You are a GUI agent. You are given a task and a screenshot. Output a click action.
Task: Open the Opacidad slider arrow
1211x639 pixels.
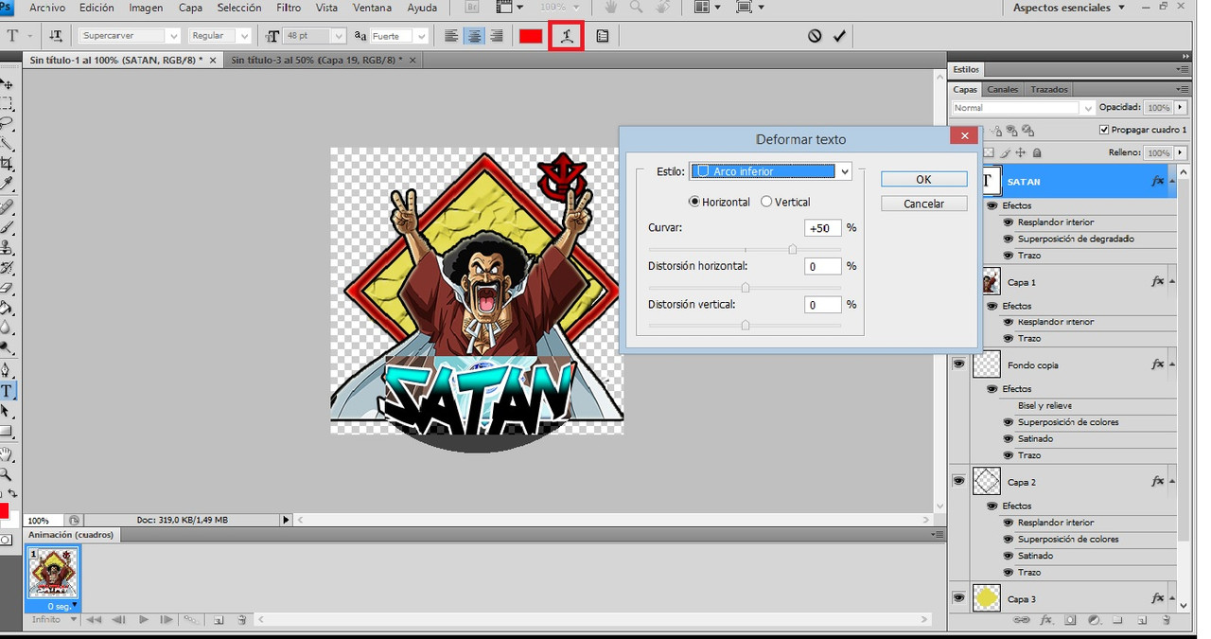coord(1181,108)
